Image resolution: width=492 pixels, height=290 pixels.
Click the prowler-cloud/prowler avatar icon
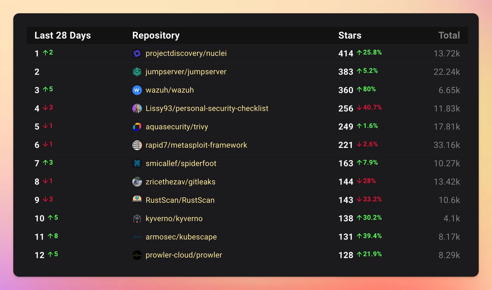click(x=137, y=255)
